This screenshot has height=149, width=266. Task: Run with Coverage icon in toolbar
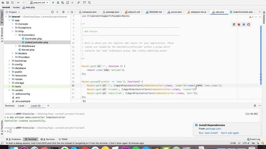click(63, 2)
